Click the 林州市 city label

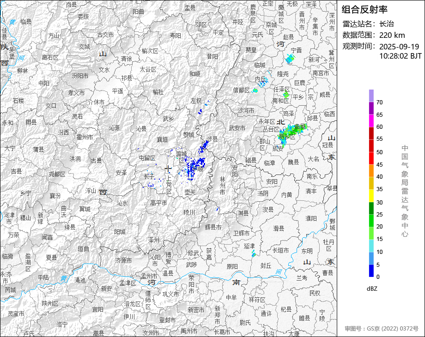click(222, 186)
